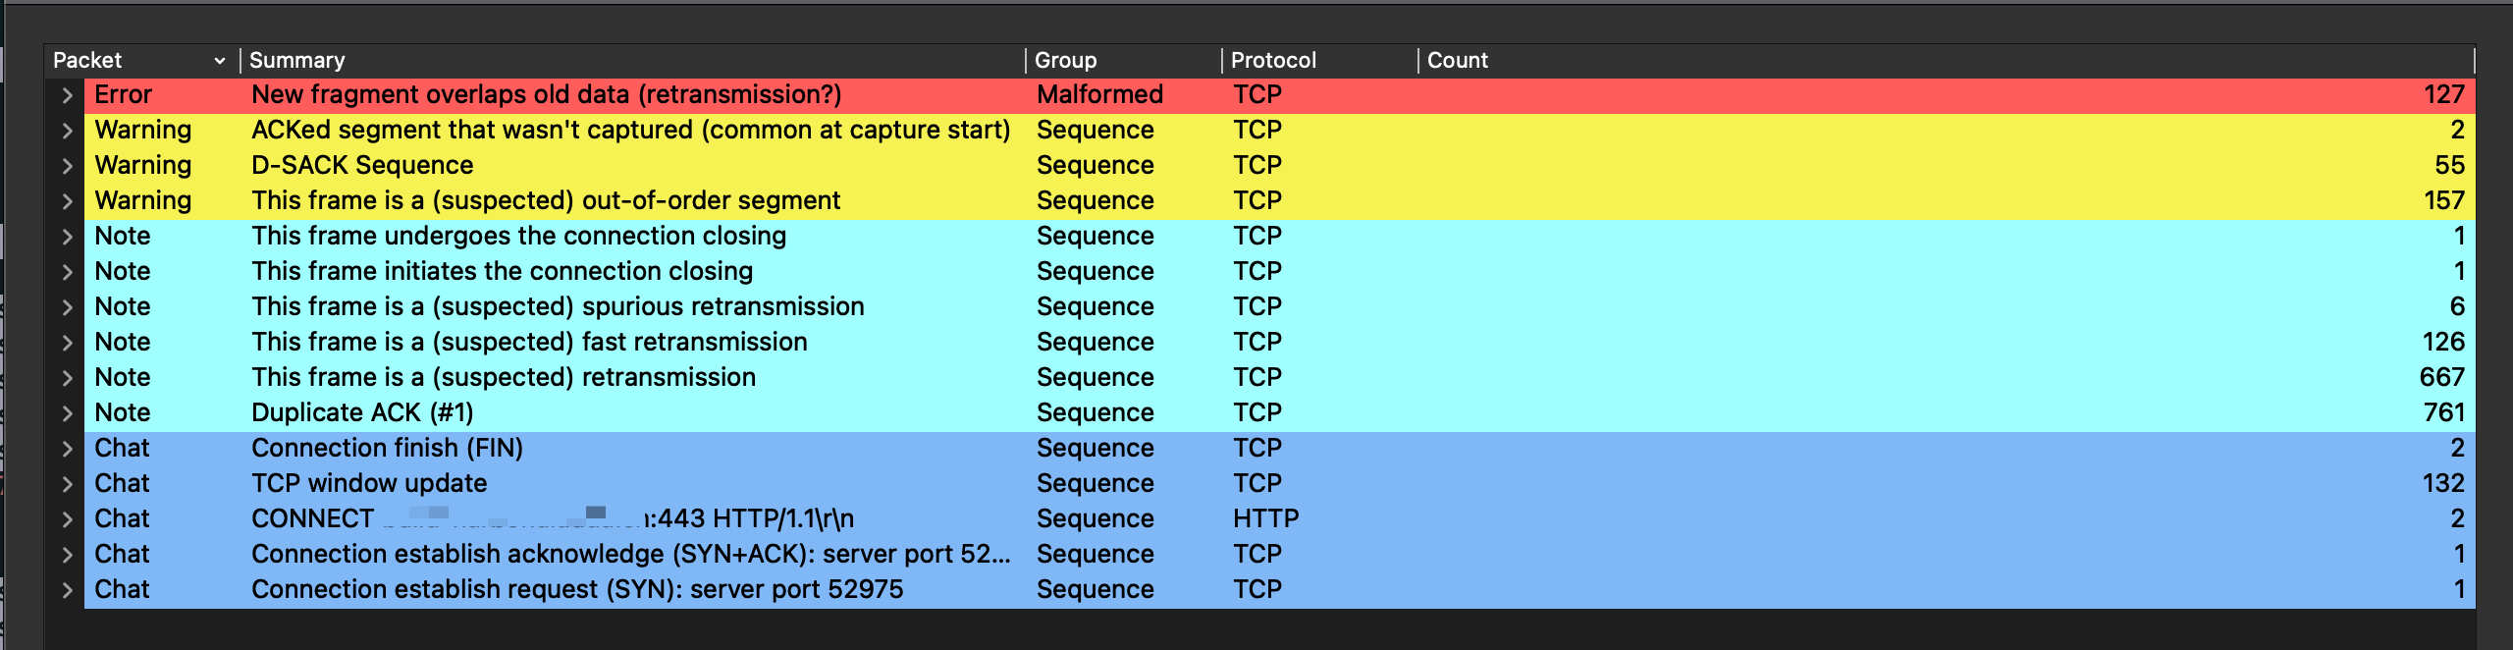Select 'This frame initiates the connection closing'
Screen dimensions: 2513x650
[1280, 272]
